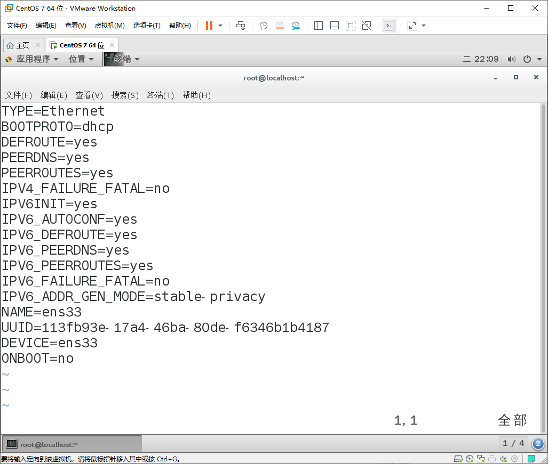Toggle the library sidebar panel
548x464 pixels.
coord(319,26)
